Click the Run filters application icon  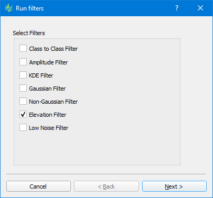point(9,8)
